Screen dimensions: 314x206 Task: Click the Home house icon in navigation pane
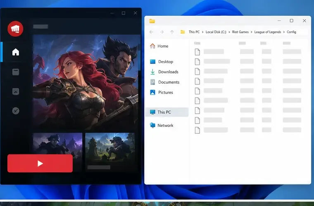pyautogui.click(x=152, y=46)
